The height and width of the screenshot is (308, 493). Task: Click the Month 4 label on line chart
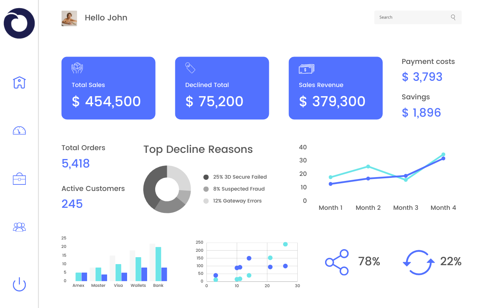[443, 208]
